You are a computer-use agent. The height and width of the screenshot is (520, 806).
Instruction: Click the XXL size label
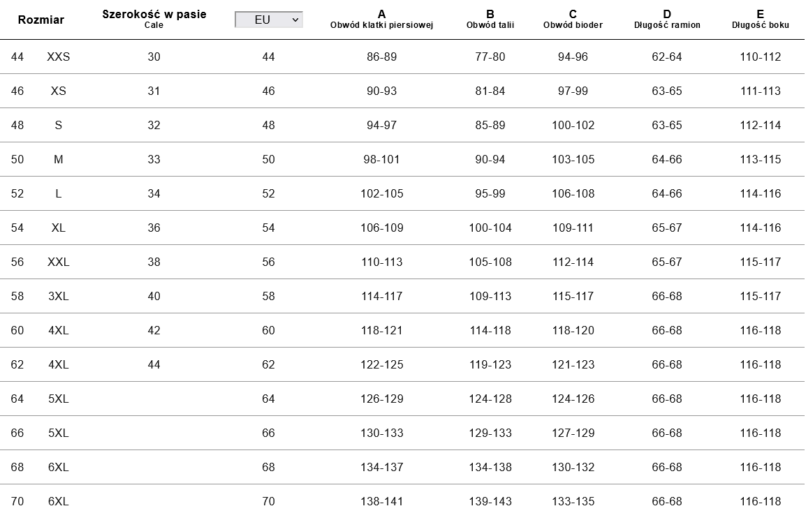[59, 262]
